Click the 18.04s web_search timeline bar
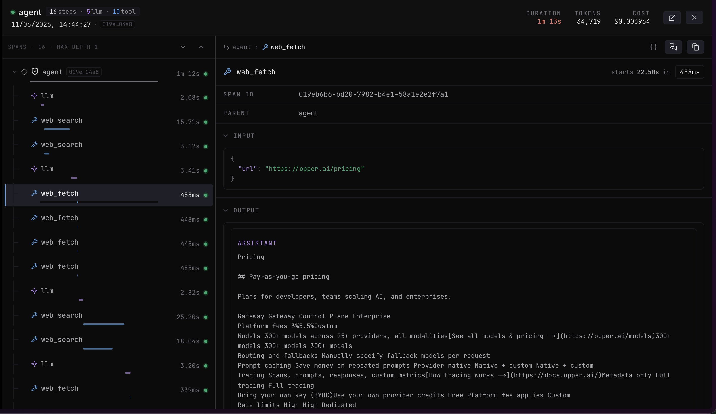Screen dimensions: 716x414 pyautogui.click(x=98, y=349)
